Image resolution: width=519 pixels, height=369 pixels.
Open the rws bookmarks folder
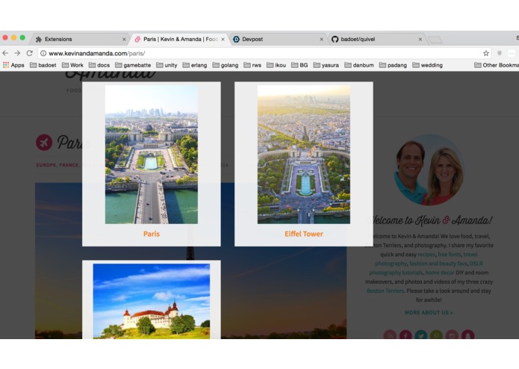(x=252, y=65)
